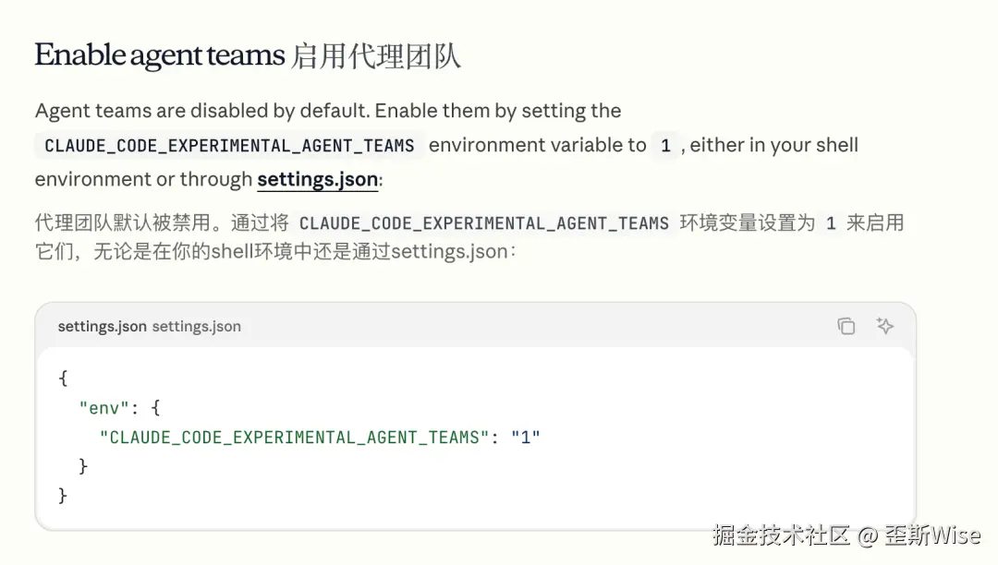Screen dimensions: 998x565
Task: Click the inline code "1" in English paragraph
Action: coord(665,146)
